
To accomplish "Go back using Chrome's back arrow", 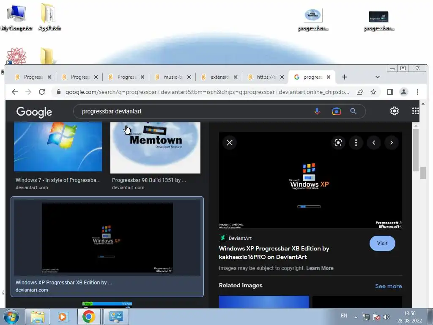I will (x=15, y=92).
